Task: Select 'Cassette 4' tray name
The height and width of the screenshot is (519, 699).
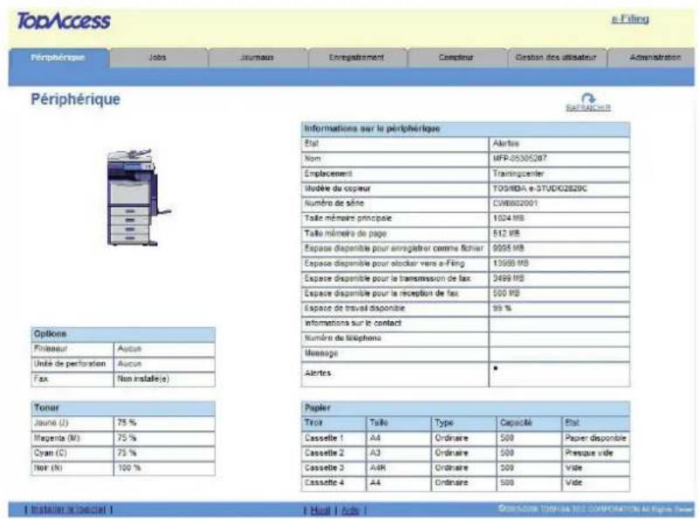Action: [x=324, y=482]
